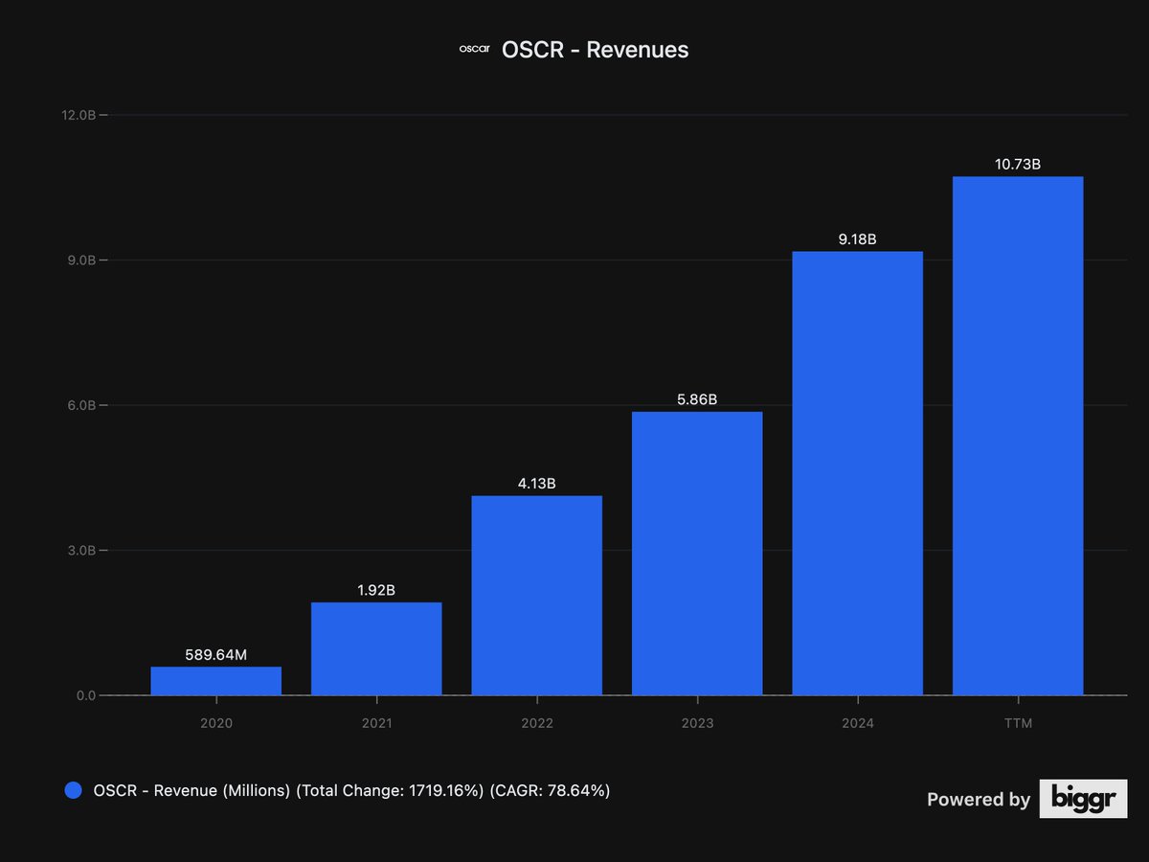Click the "10.73B" value label
The height and width of the screenshot is (862, 1149).
pos(1018,165)
